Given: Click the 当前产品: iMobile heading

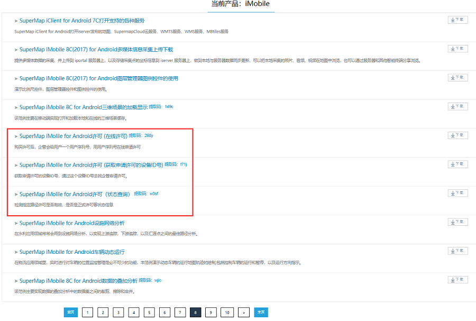Looking at the screenshot, I should pos(241,4).
